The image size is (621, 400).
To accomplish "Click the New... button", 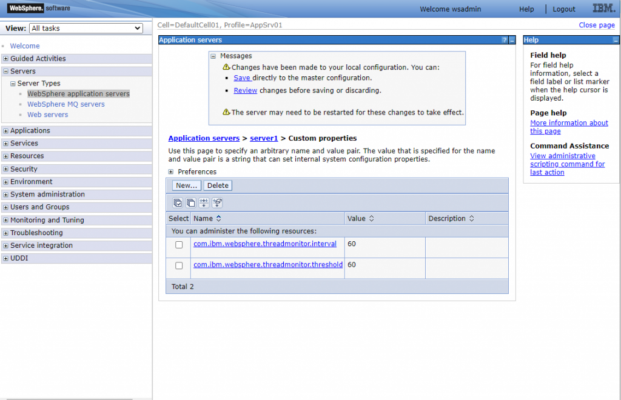I will coord(187,185).
